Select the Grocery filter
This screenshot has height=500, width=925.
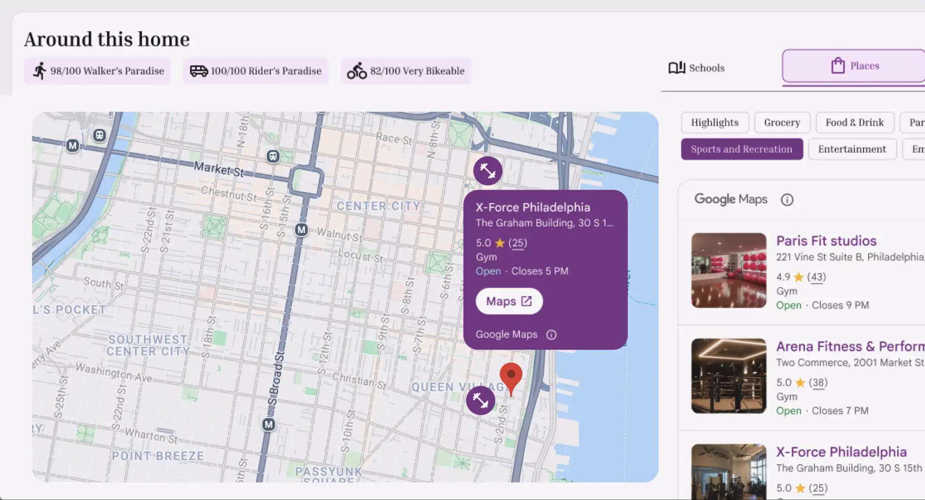(782, 122)
